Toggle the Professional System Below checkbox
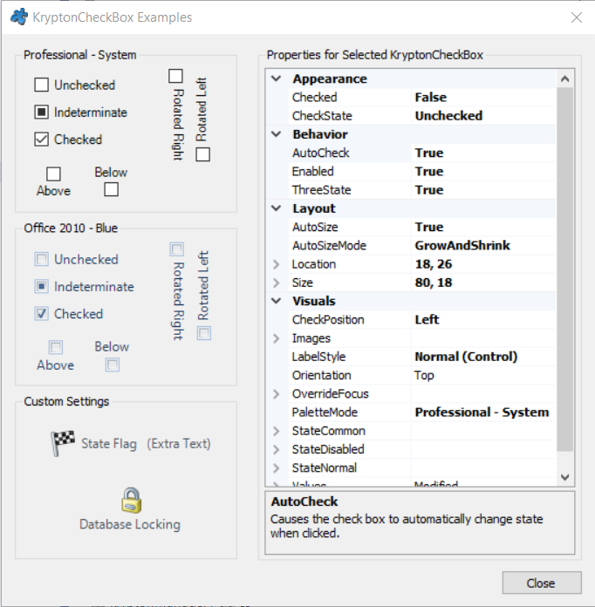This screenshot has width=595, height=607. [x=111, y=189]
